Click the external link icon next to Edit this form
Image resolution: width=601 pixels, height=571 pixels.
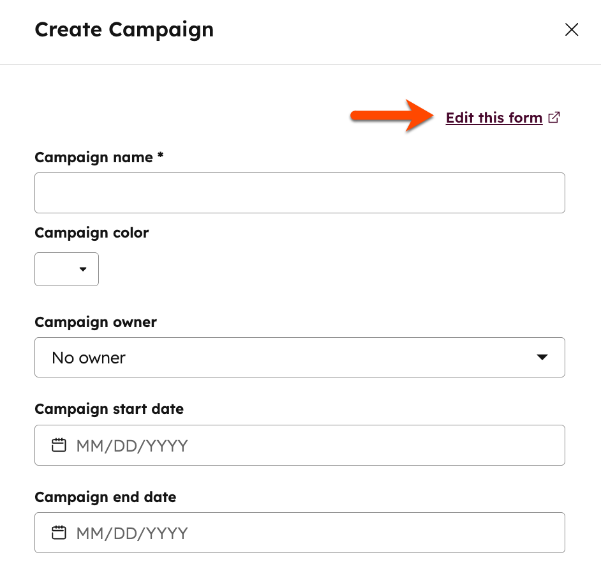tap(554, 117)
